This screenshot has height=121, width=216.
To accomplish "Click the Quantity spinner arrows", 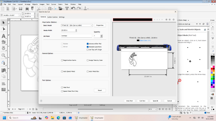I will pyautogui.click(x=102, y=36).
